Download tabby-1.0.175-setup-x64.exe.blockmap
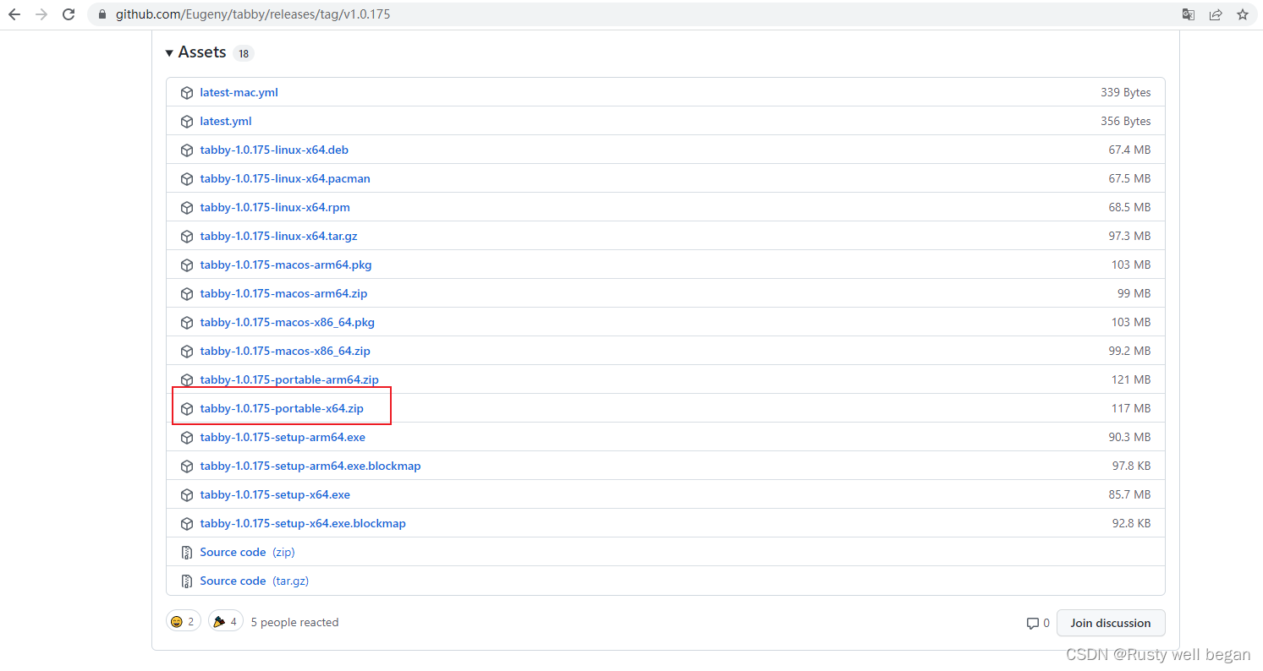The image size is (1263, 671). pos(303,523)
